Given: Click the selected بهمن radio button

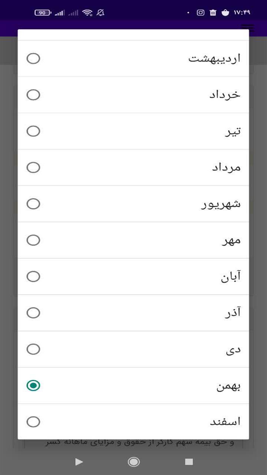Looking at the screenshot, I should coord(33,386).
